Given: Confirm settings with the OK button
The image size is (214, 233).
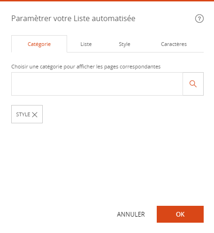Looking at the screenshot, I should (x=180, y=214).
